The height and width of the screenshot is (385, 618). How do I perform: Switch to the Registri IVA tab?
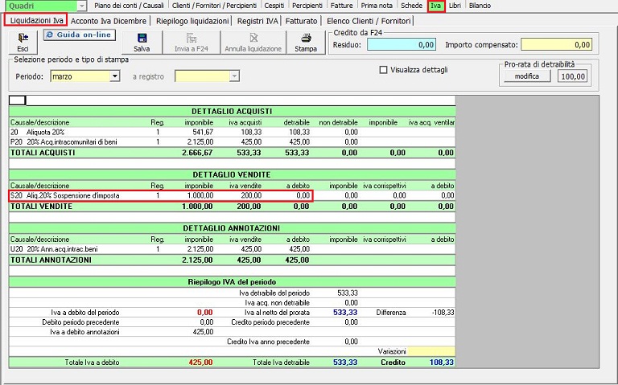click(257, 21)
